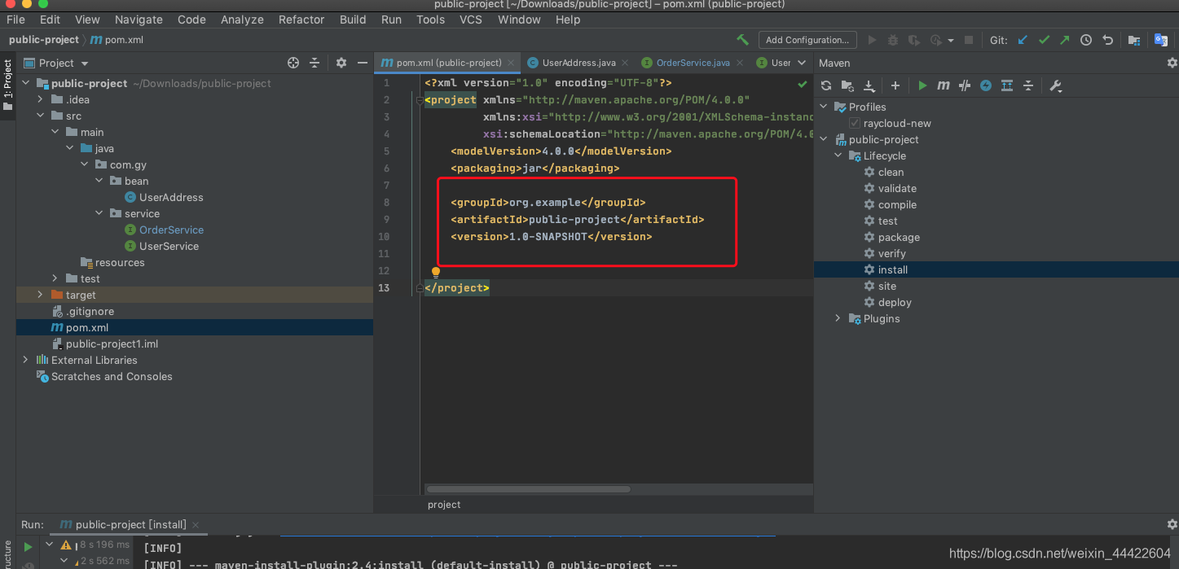
Task: Click Add Configuration button
Action: 807,40
